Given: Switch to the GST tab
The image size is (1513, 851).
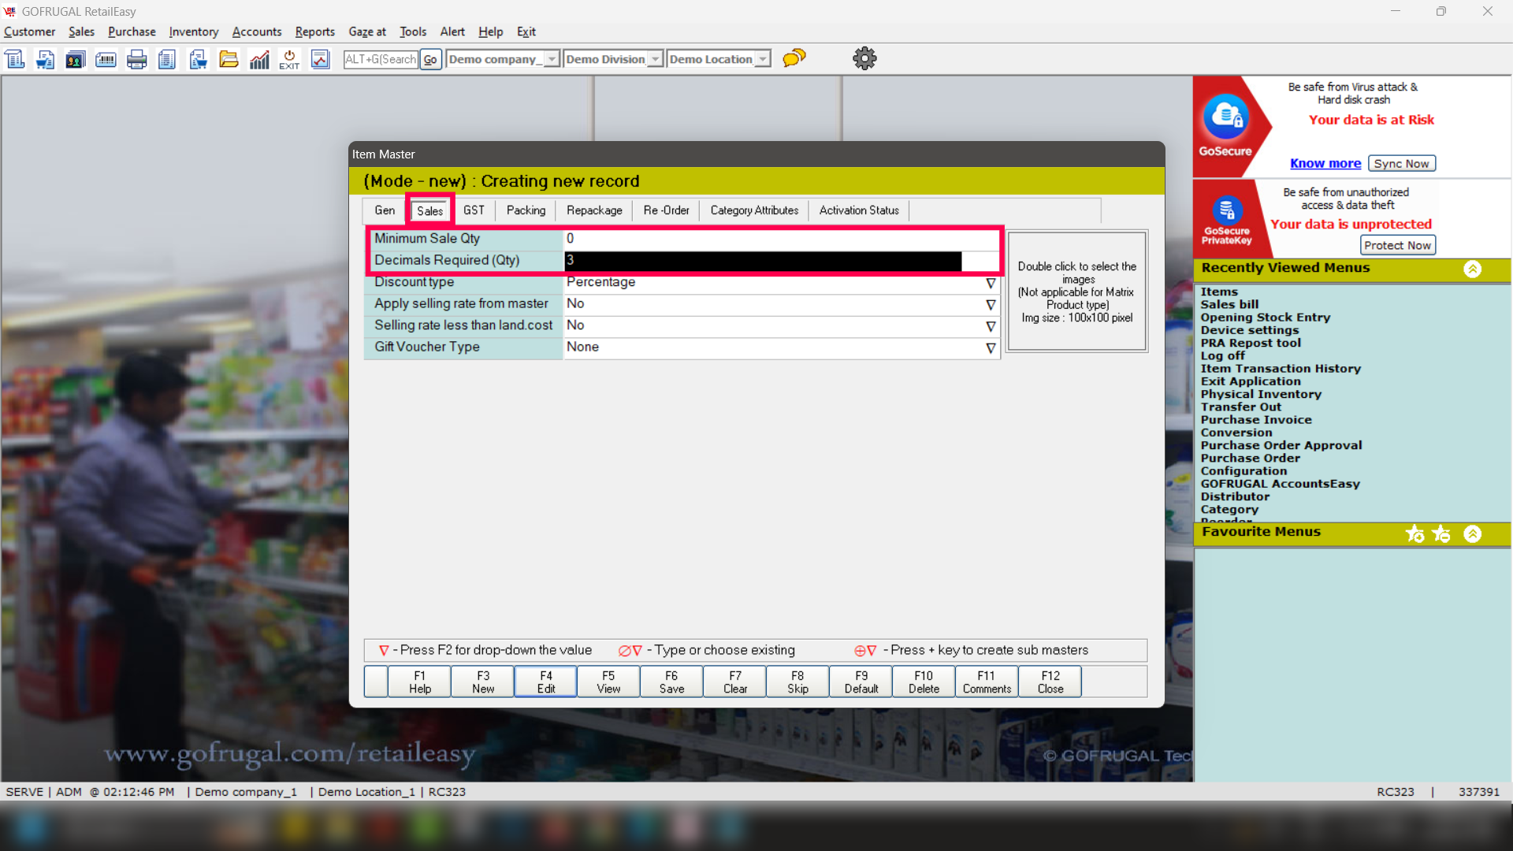Looking at the screenshot, I should pos(474,210).
